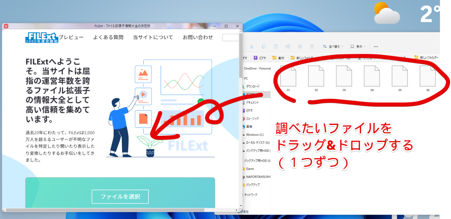Image resolution: width=451 pixels, height=219 pixels.
Task: Click the Rename icon in Explorer toolbar
Action: [288, 46]
